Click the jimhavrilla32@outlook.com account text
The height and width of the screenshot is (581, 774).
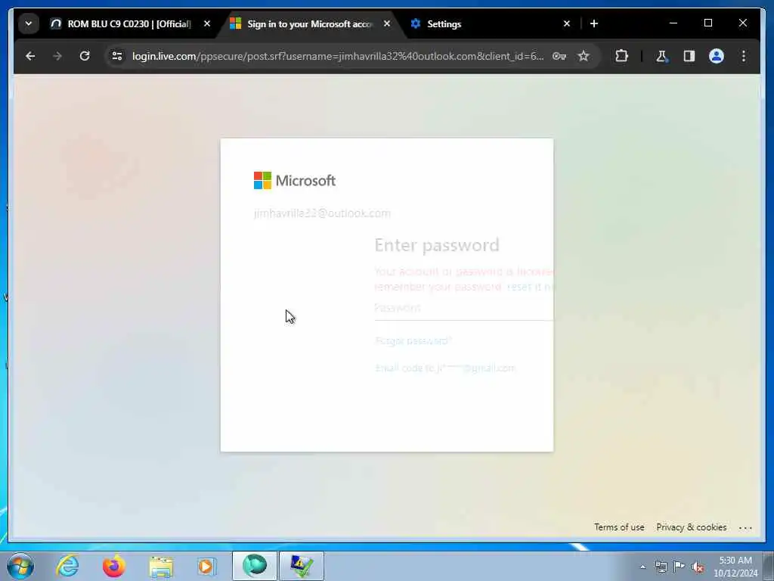[x=322, y=213]
